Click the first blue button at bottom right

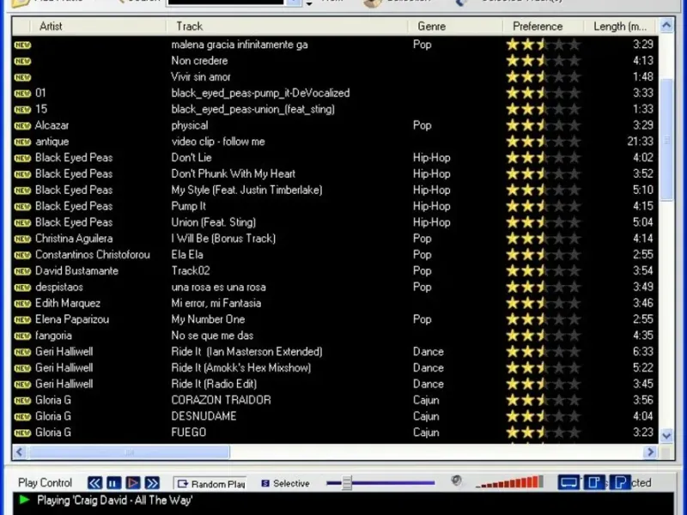(568, 482)
